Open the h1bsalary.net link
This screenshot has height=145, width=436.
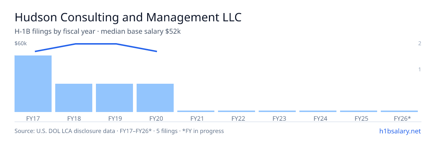(x=400, y=131)
